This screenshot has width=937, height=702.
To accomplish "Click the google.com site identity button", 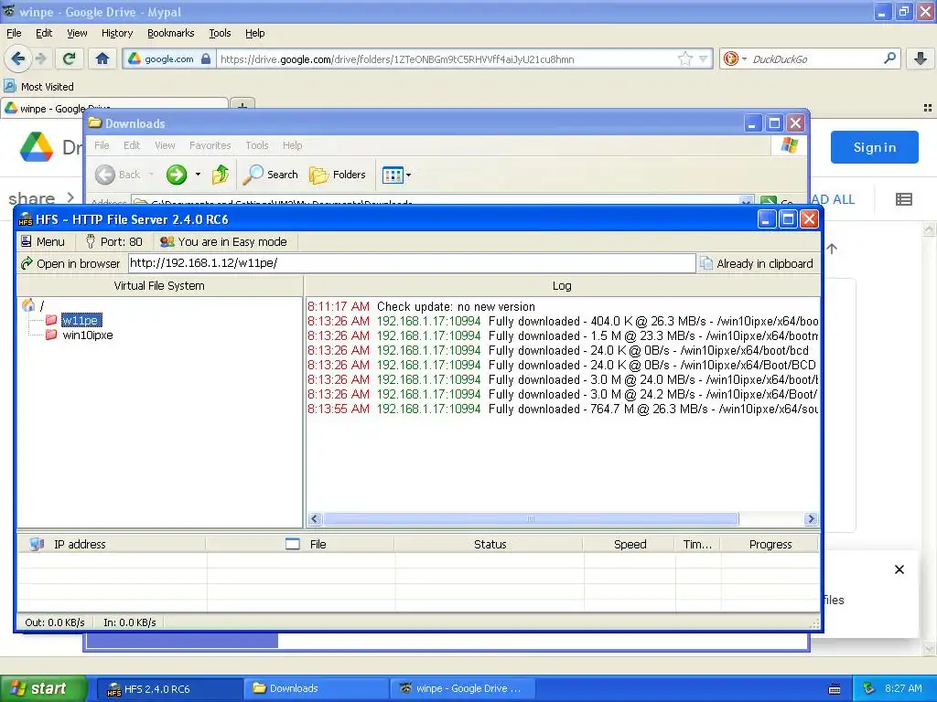I will (x=169, y=59).
